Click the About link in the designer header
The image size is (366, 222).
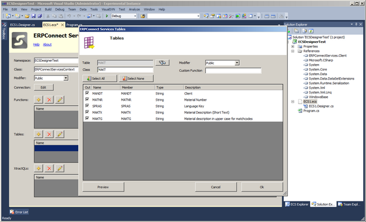pyautogui.click(x=47, y=45)
